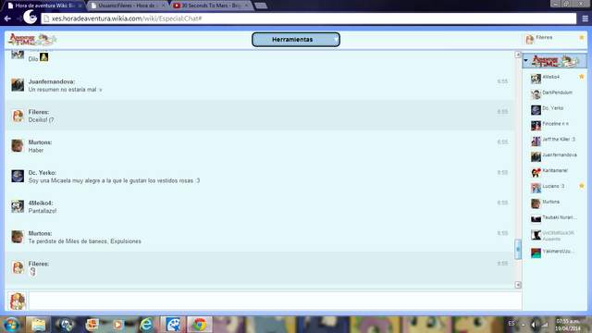The width and height of the screenshot is (592, 333).
Task: Collapse the Adventure Time user list
Action: click(x=525, y=60)
